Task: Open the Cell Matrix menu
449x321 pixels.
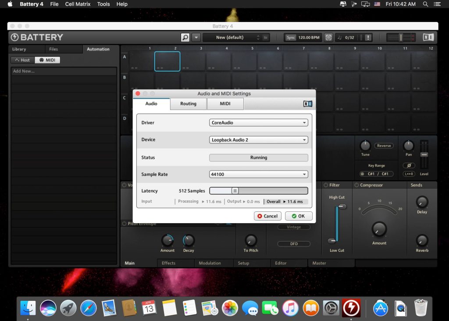Action: 78,4
